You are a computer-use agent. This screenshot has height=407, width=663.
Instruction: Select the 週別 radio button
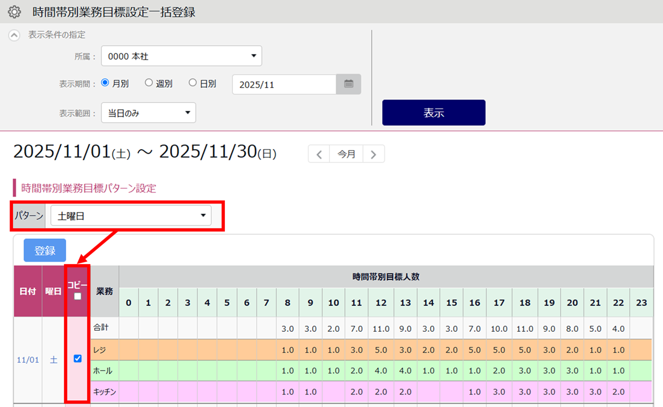[149, 83]
